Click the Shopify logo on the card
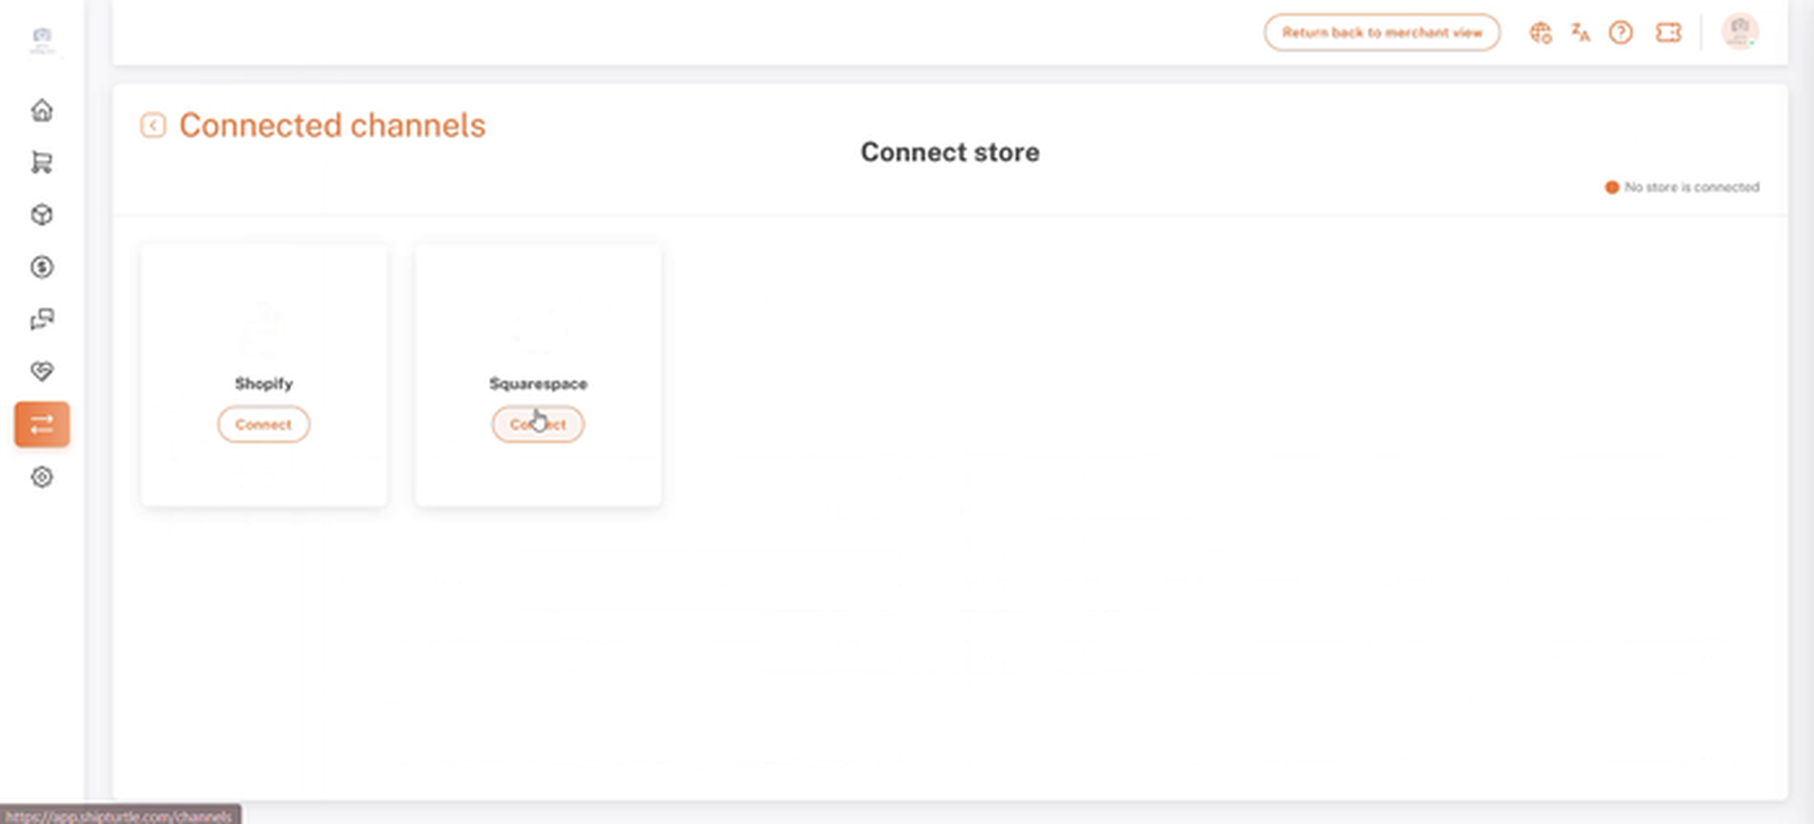 [x=260, y=328]
